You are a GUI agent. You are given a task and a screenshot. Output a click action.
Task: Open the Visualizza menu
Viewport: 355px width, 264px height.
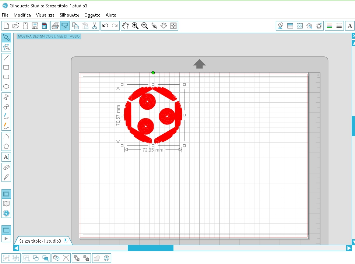point(45,15)
